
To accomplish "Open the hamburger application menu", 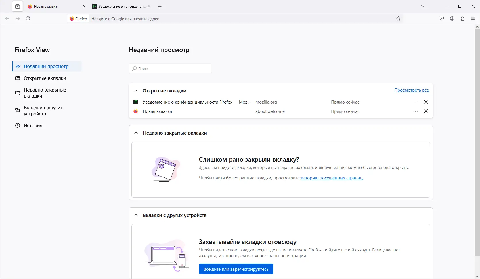I will coord(473,19).
